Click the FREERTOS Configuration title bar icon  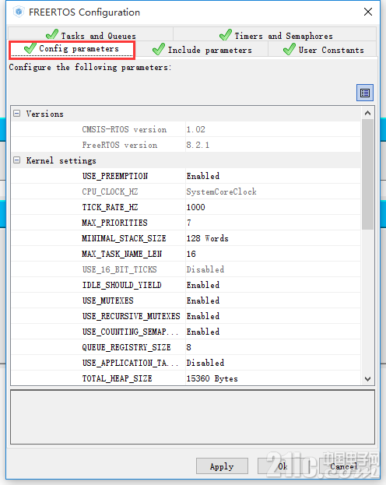coord(19,12)
